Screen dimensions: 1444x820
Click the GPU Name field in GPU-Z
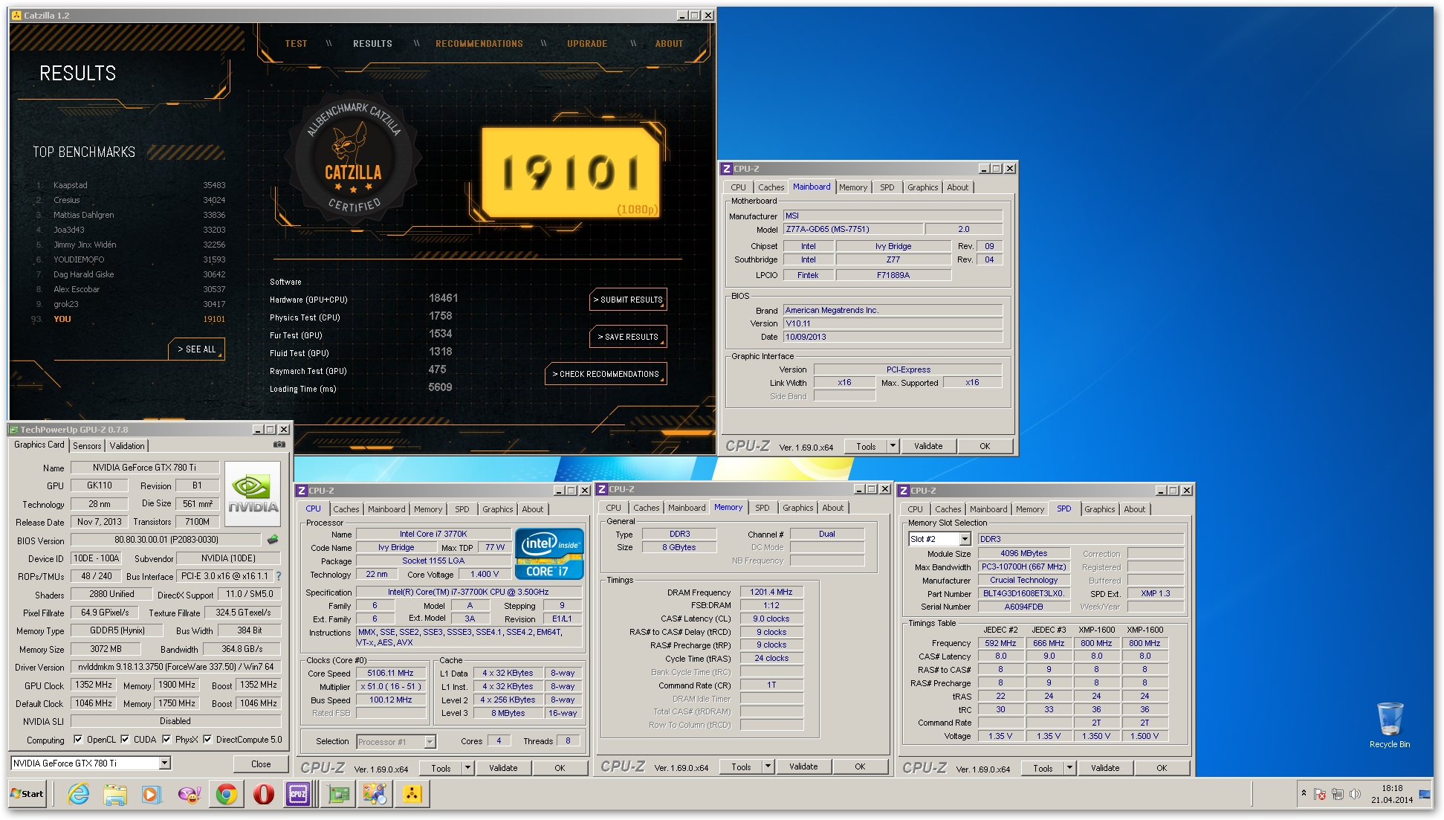click(x=145, y=468)
